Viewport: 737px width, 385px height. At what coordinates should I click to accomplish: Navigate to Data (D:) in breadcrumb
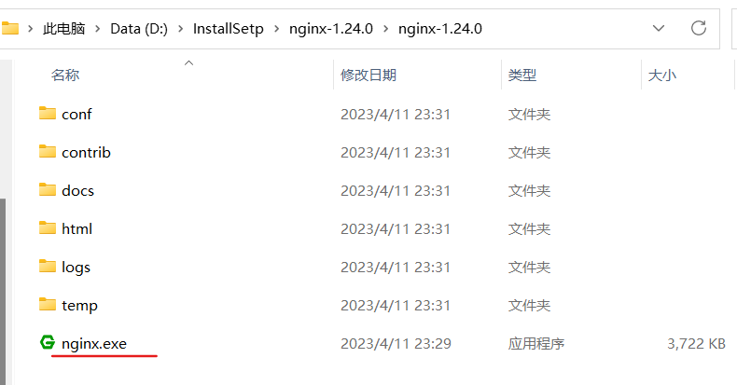coord(139,29)
